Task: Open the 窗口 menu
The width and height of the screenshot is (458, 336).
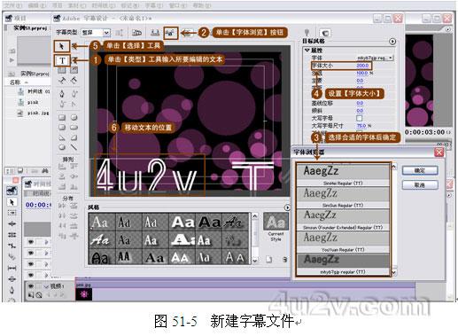Action: click(178, 5)
